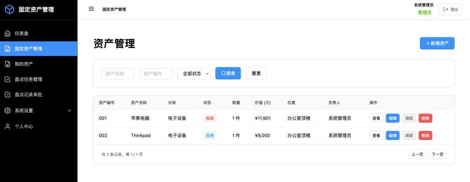Click 调拨 for Thinkpad row

tap(409, 136)
